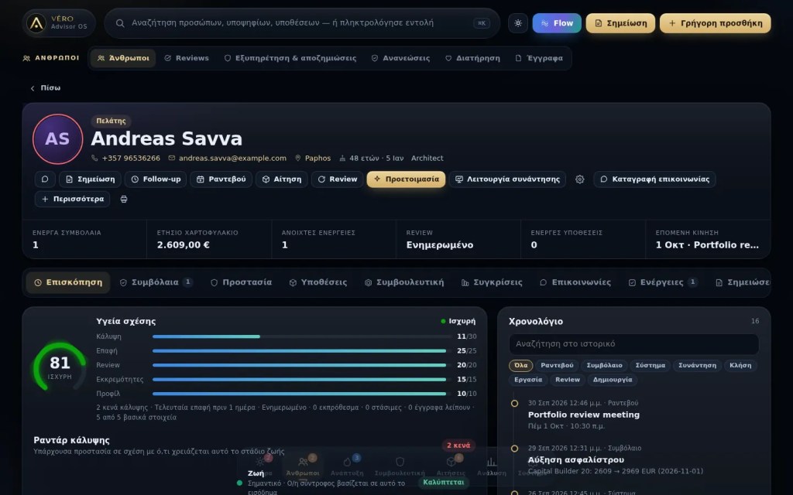Click the VERO Advisor OS logo

(x=58, y=22)
